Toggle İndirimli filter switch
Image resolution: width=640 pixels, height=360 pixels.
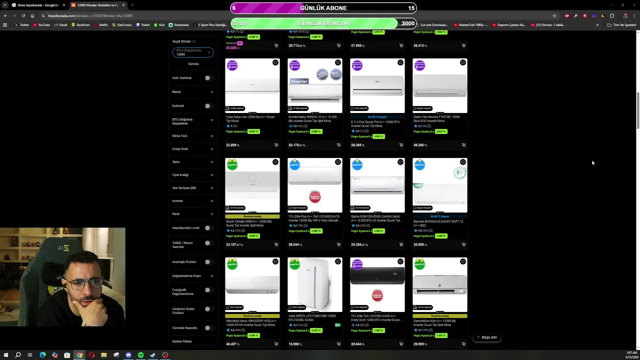(x=208, y=106)
